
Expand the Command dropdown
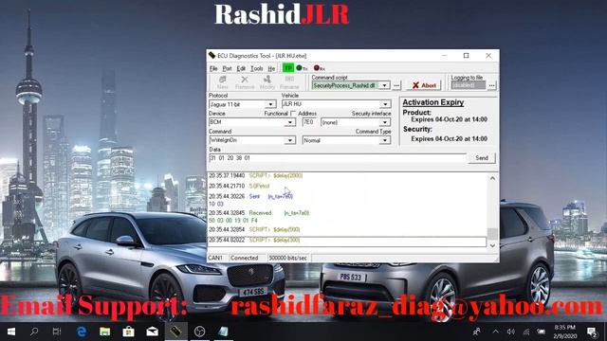tap(289, 140)
